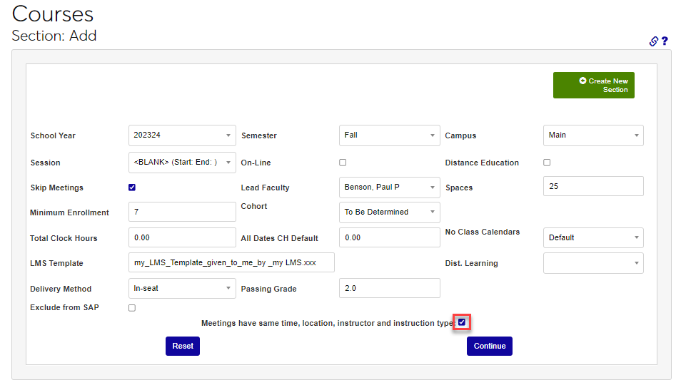The width and height of the screenshot is (681, 390).
Task: Enable the On-Line checkbox
Action: point(343,163)
